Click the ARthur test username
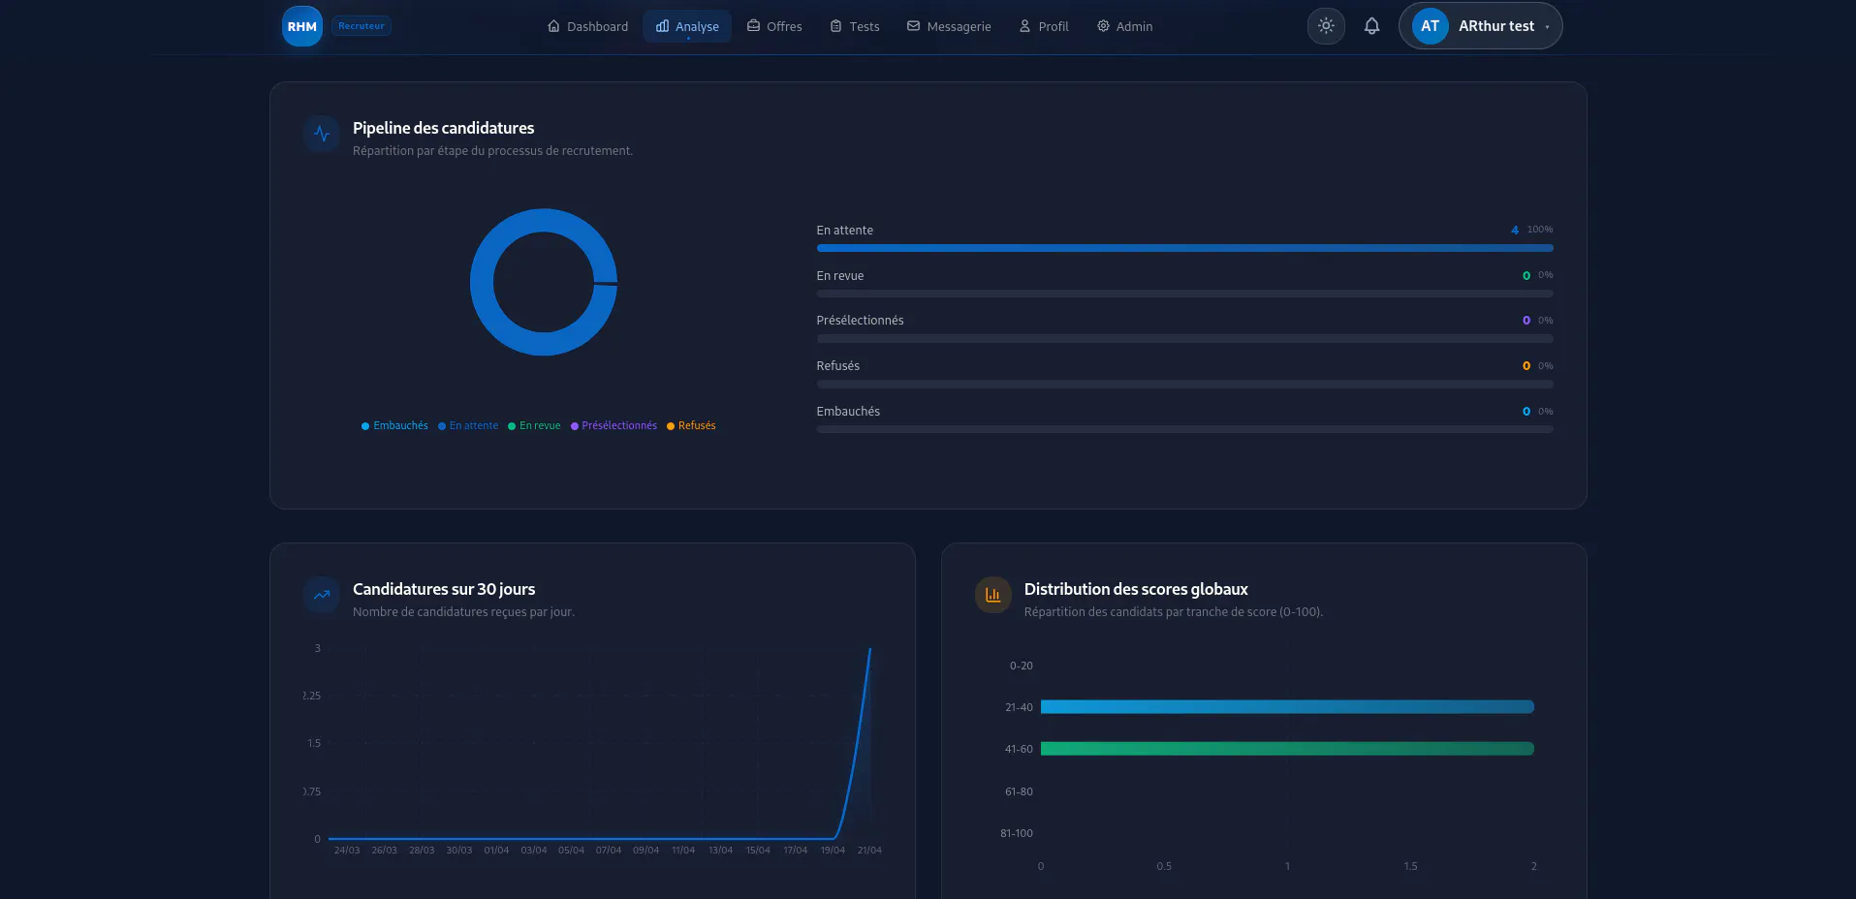 1496,26
